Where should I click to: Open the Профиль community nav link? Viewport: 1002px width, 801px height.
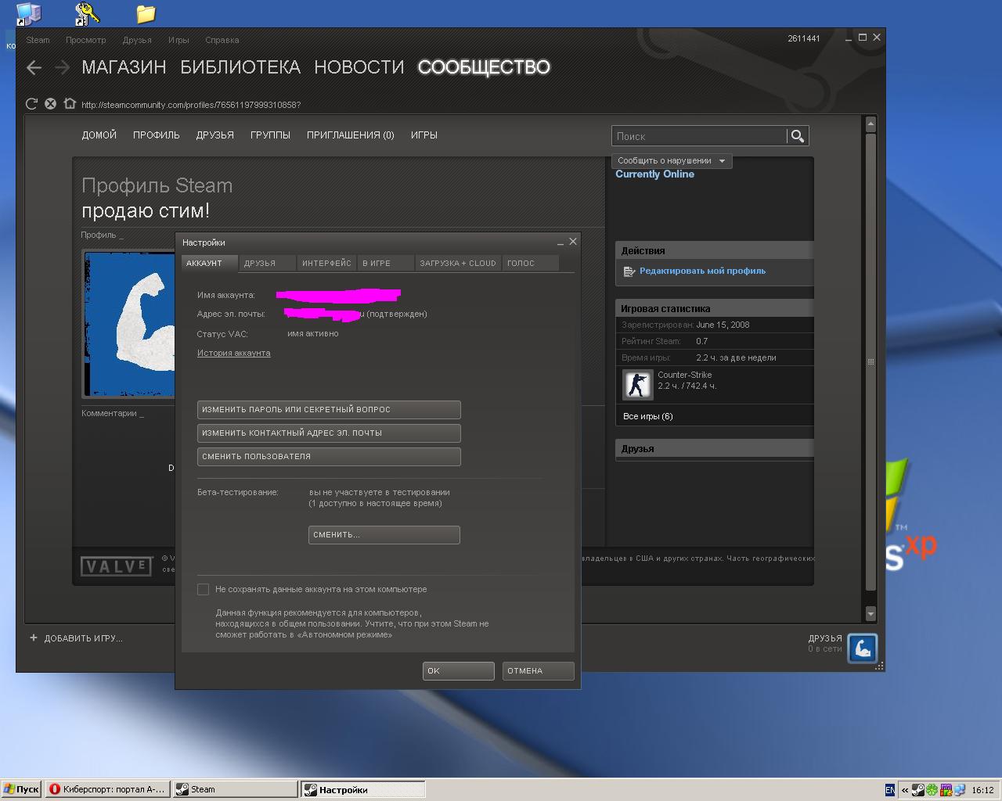tap(157, 135)
